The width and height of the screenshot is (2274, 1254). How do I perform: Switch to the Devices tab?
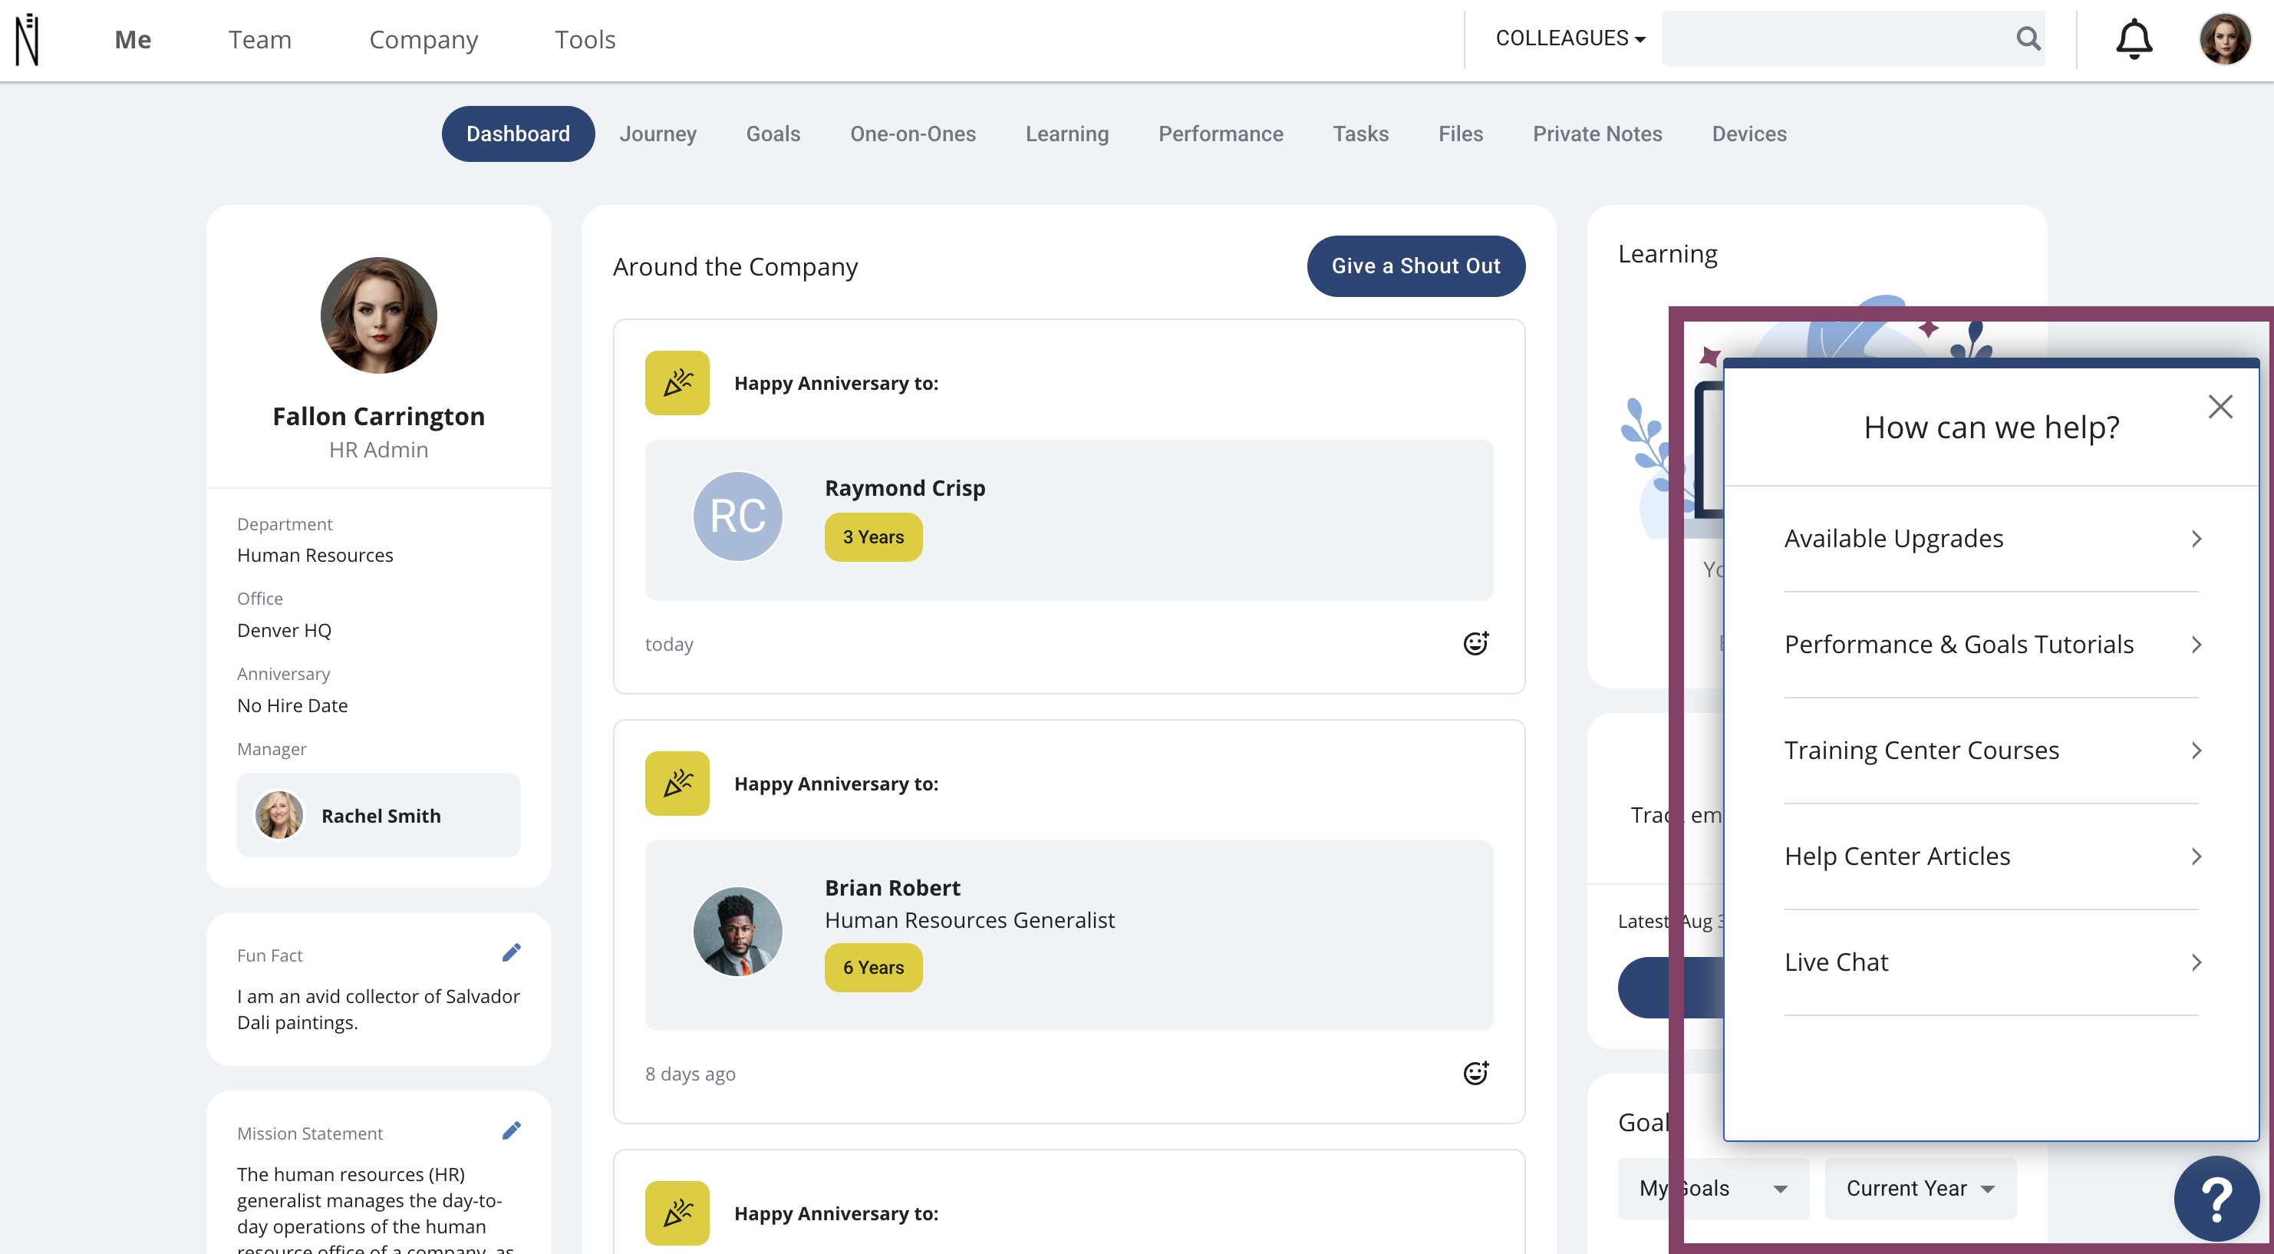coord(1750,134)
